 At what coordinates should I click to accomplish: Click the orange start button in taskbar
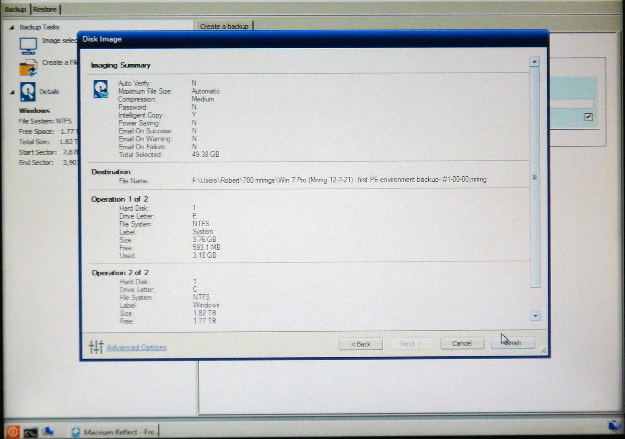tap(12, 432)
